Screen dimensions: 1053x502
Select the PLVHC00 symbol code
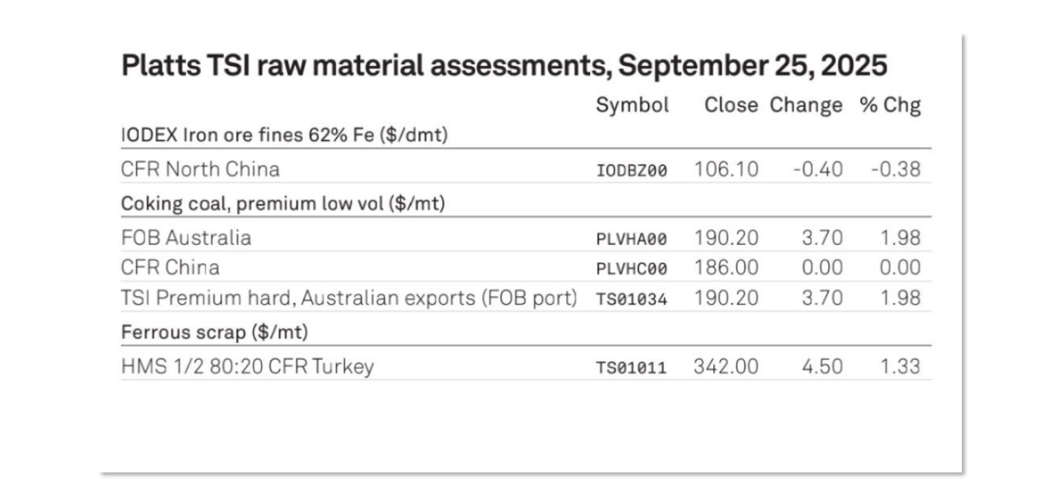[632, 269]
